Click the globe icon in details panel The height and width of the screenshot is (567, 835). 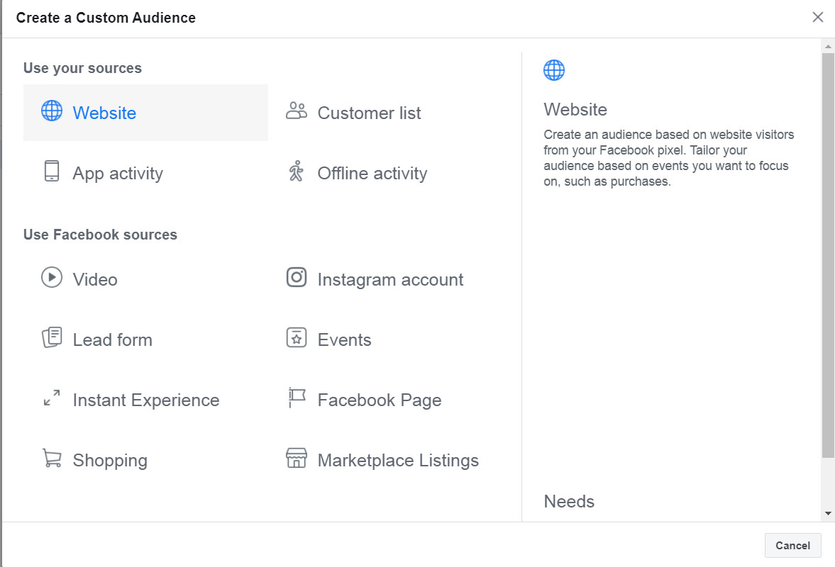click(554, 70)
